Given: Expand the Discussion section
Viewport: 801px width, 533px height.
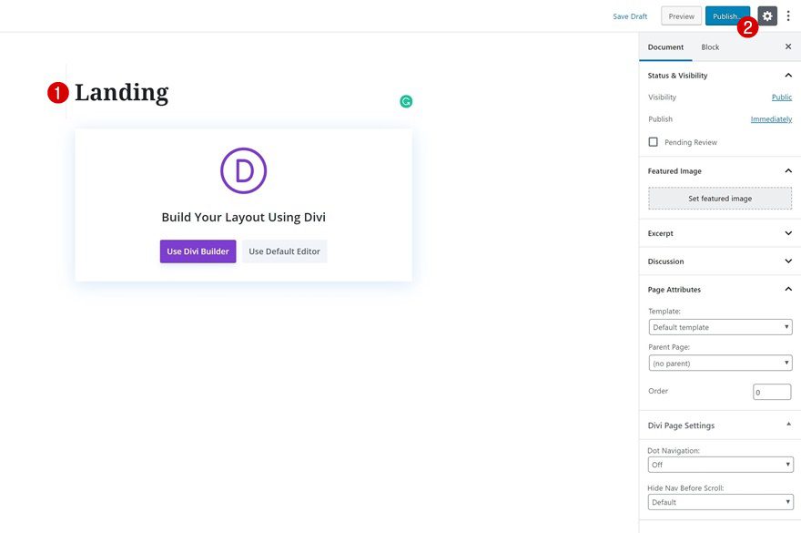Looking at the screenshot, I should coord(786,261).
